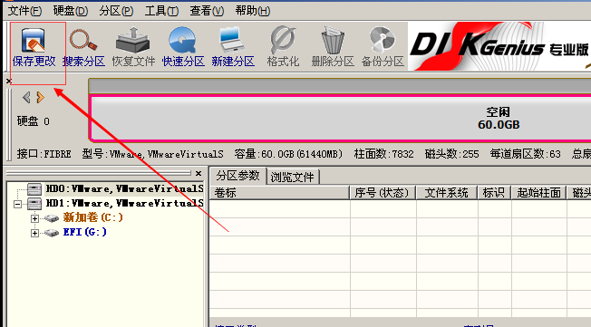Select the 空闲 60.0GB free space block
The image size is (591, 327).
point(341,119)
